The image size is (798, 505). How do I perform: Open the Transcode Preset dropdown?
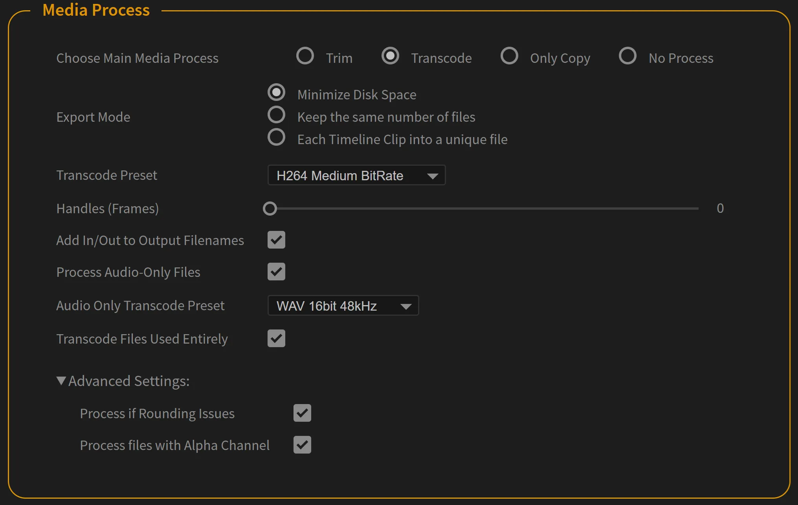(x=356, y=175)
